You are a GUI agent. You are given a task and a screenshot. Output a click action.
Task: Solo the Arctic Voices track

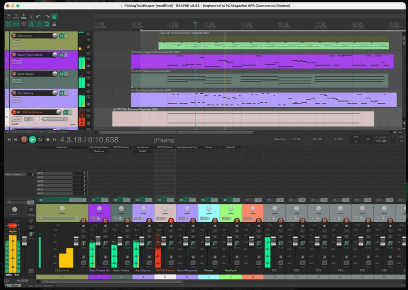pos(88,78)
